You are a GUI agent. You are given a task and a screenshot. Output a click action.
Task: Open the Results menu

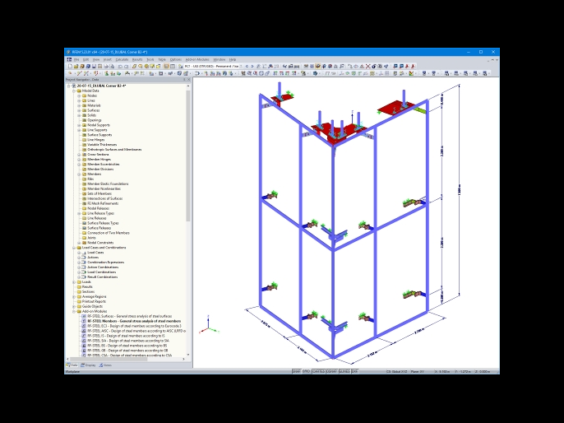click(137, 59)
